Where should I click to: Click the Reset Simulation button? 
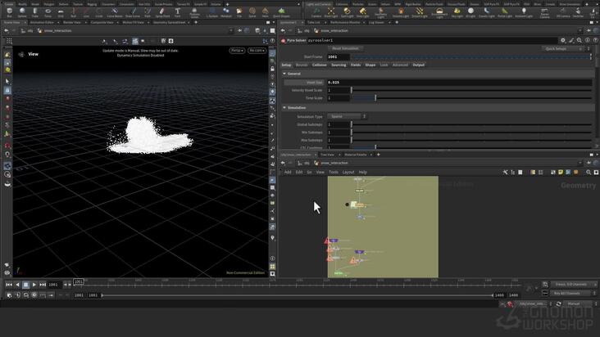pyautogui.click(x=346, y=48)
